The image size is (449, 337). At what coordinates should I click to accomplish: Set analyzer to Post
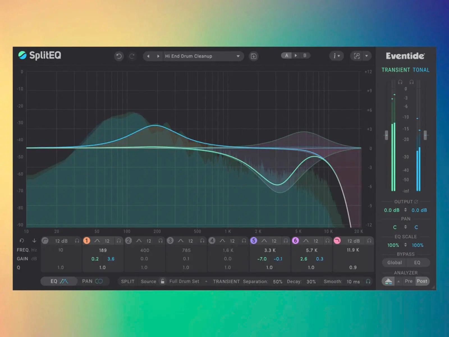(x=422, y=281)
